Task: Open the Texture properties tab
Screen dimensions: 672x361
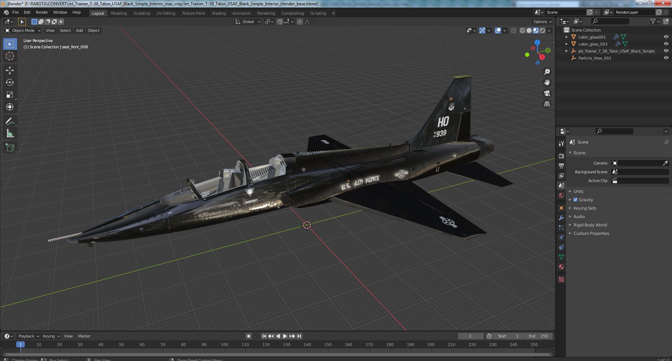Action: point(561,279)
